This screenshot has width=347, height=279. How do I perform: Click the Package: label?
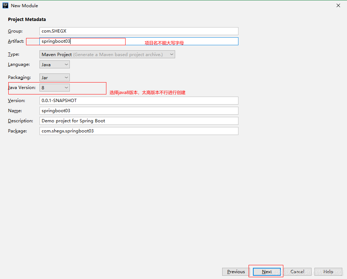tap(17, 131)
